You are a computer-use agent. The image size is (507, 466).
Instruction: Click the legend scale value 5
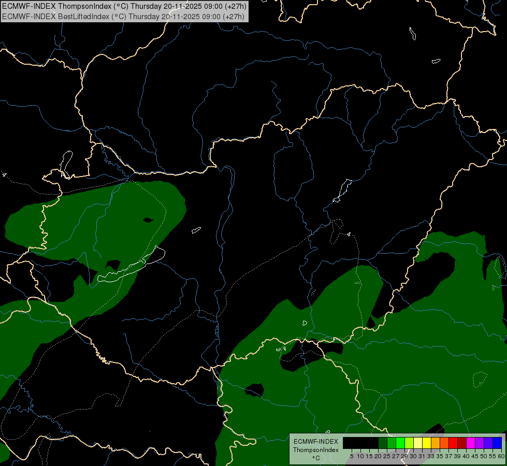coord(352,456)
